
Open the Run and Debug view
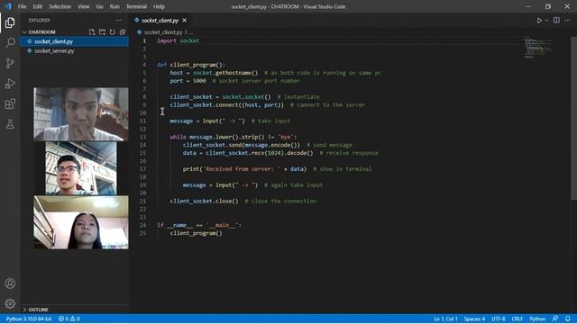[x=10, y=84]
